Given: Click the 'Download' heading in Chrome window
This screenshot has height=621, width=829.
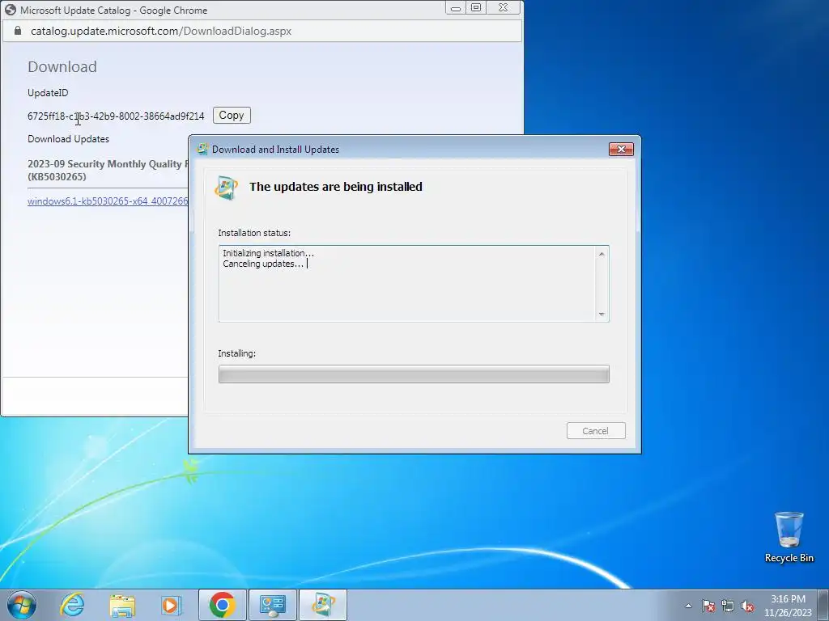Looking at the screenshot, I should pos(62,67).
